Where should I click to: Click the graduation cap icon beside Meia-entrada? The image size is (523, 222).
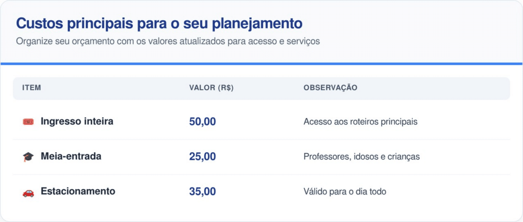(x=28, y=157)
